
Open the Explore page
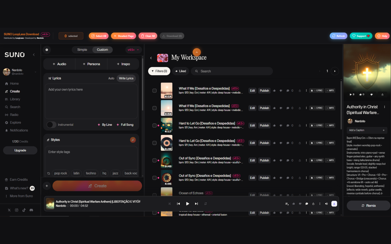[x=15, y=123]
